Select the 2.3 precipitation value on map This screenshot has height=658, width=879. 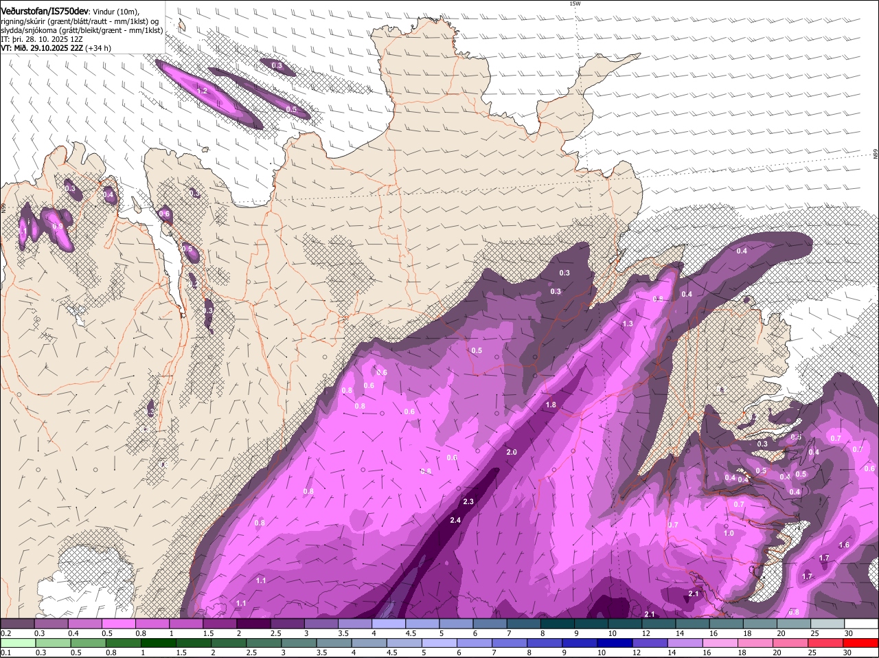[x=468, y=502]
